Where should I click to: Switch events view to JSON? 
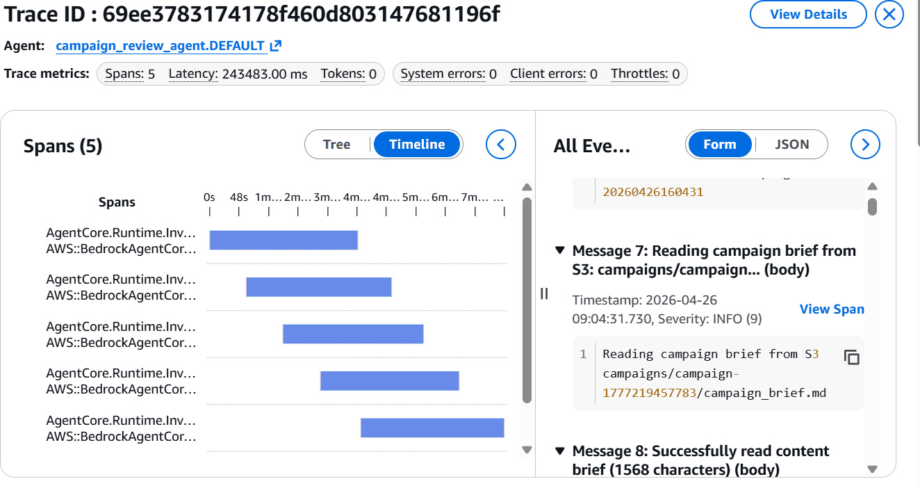[792, 145]
